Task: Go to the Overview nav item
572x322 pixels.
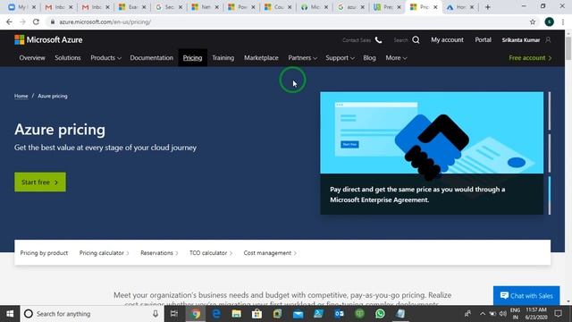Action: click(32, 57)
